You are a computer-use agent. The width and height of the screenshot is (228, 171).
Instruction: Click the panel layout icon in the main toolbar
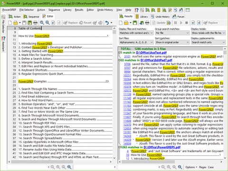[188, 10]
